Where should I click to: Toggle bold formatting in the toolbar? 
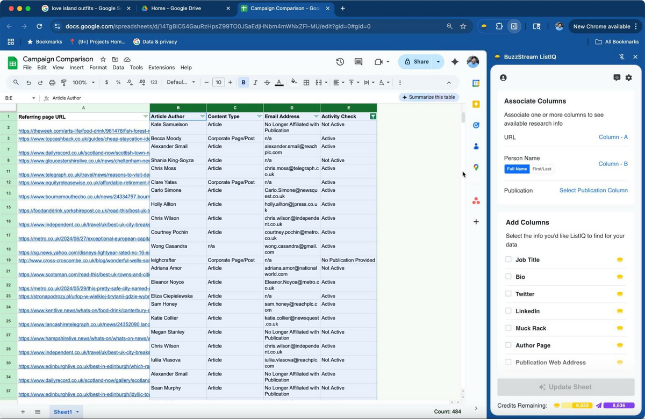(243, 82)
